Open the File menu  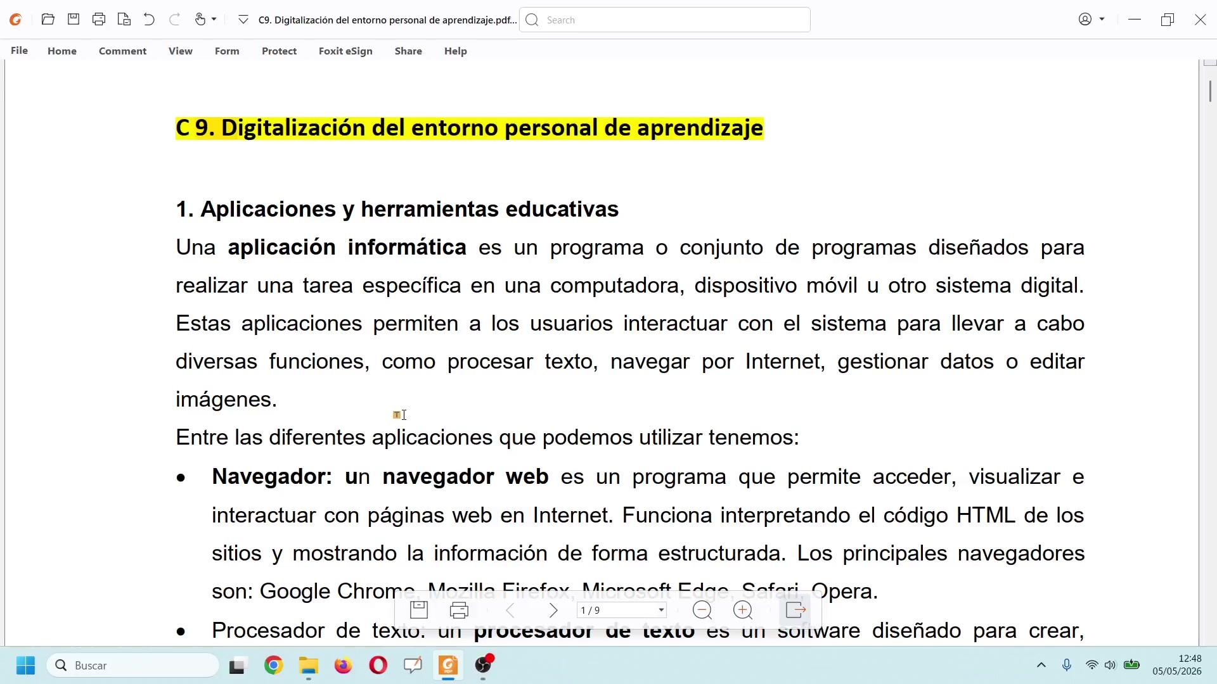click(19, 51)
